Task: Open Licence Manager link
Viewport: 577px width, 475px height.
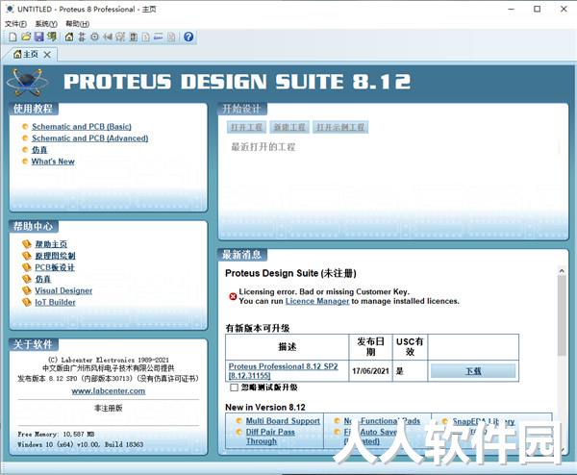Action: 316,301
